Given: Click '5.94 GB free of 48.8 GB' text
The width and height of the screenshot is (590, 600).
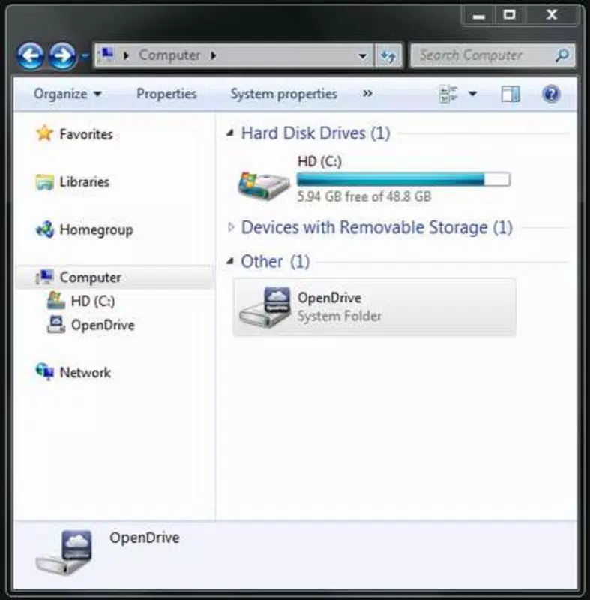Looking at the screenshot, I should [364, 196].
